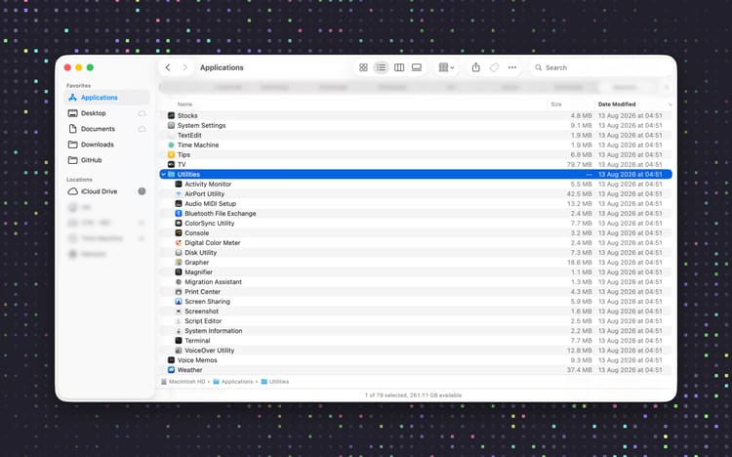This screenshot has width=732, height=457.
Task: Go forward with the right chevron
Action: pos(184,67)
